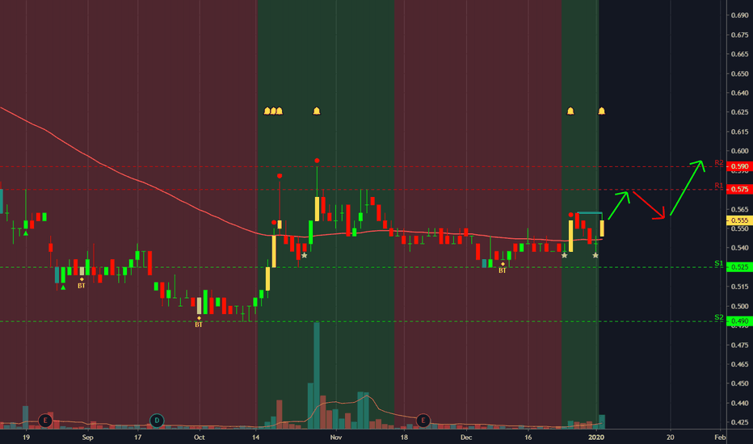
Task: Click the star marker just before 2020
Action: click(595, 255)
